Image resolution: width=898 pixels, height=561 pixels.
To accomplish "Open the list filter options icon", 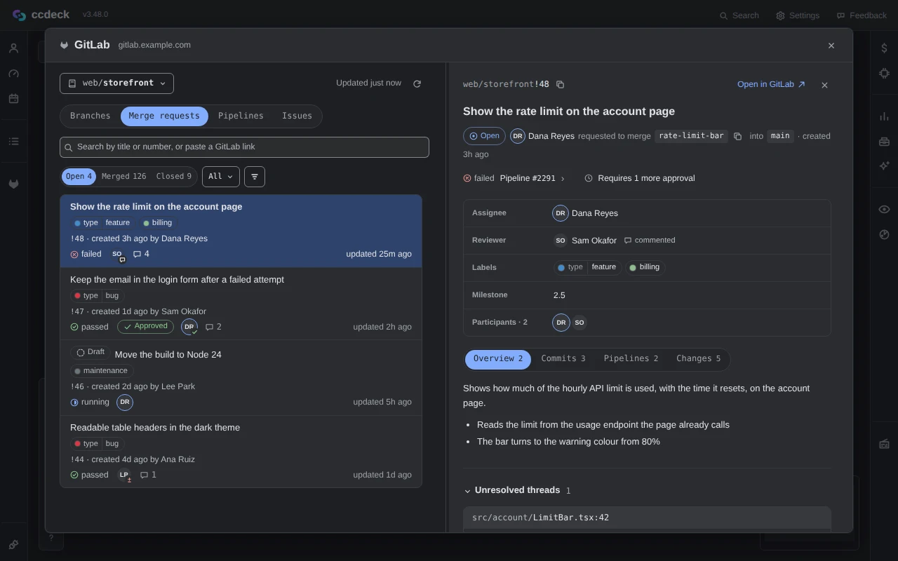I will click(x=255, y=177).
